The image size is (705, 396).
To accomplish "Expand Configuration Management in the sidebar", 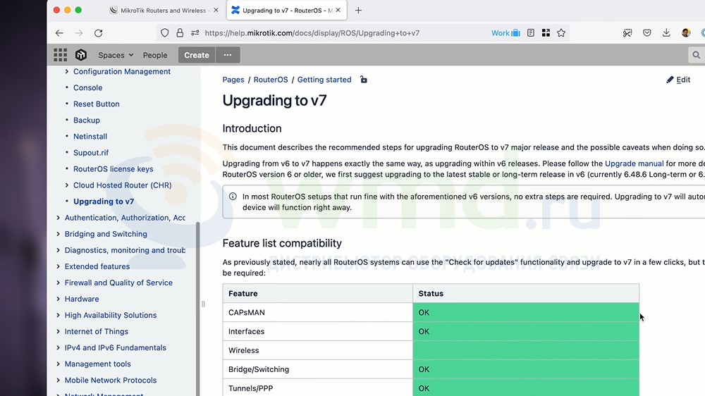I will 67,72.
